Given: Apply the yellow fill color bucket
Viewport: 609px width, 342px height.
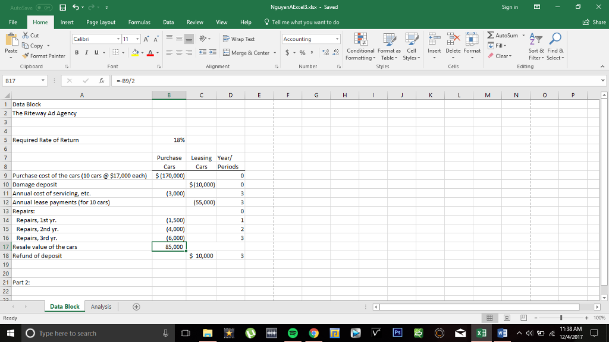Looking at the screenshot, I should point(135,53).
